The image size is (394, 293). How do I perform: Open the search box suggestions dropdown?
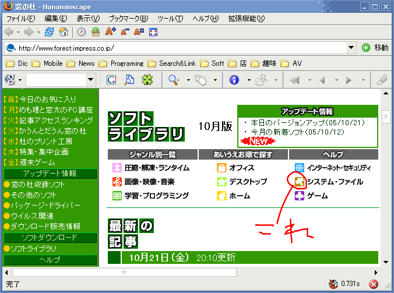(91, 80)
